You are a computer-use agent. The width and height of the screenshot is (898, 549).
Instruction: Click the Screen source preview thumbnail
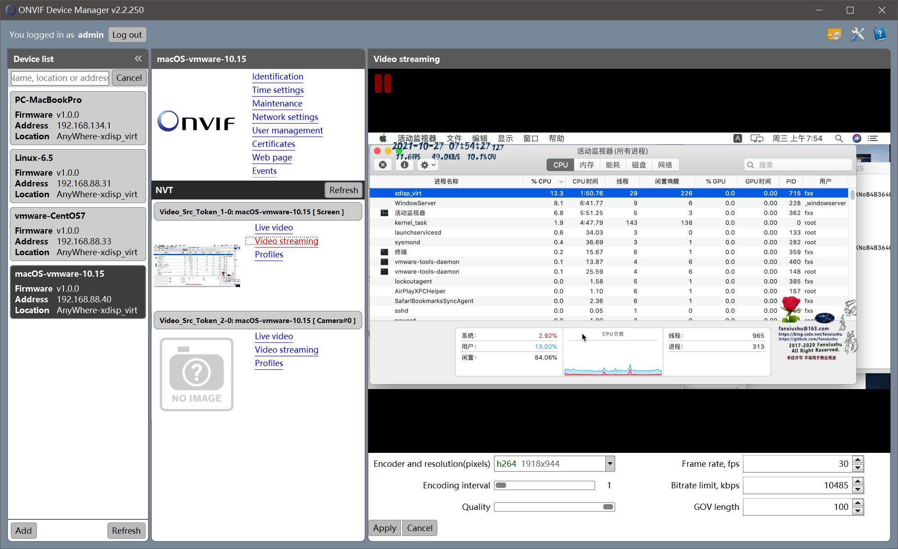point(197,266)
